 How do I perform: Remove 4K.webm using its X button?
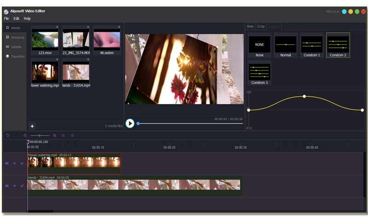(118, 27)
